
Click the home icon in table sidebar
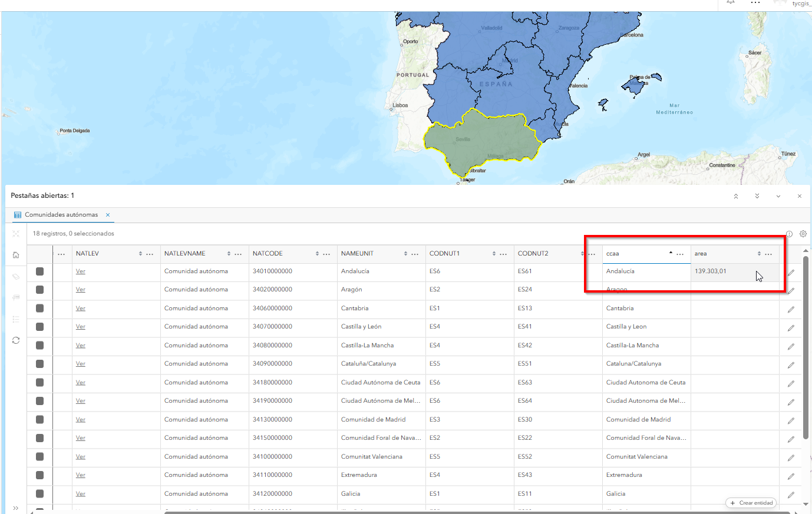click(x=16, y=255)
